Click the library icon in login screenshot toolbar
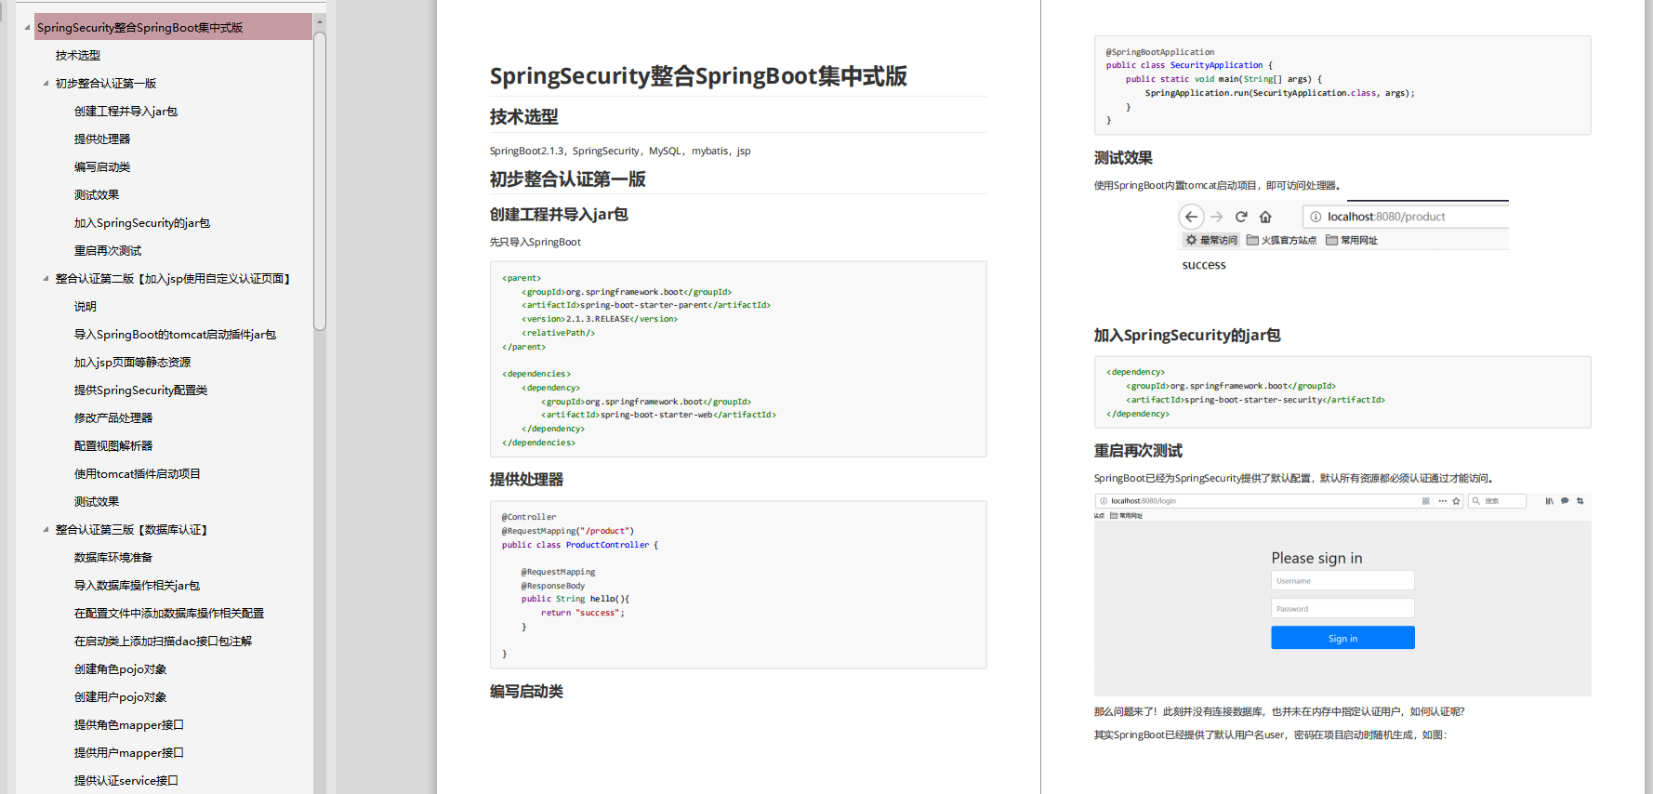1653x794 pixels. 1549,501
